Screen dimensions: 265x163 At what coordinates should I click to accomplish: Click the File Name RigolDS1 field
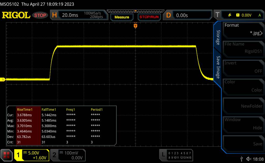[x=243, y=49]
